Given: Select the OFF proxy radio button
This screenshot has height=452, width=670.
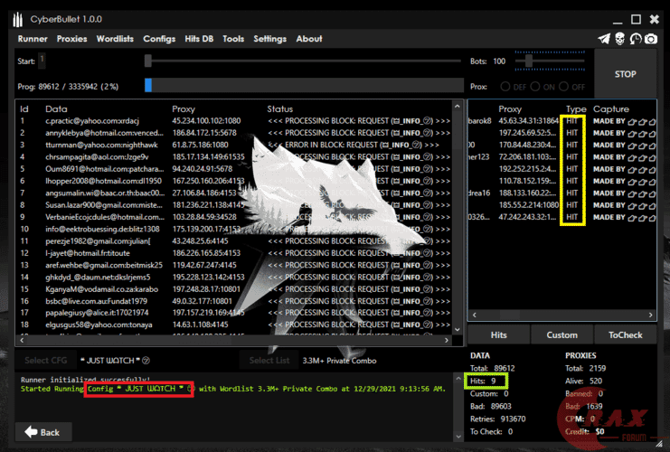Looking at the screenshot, I should (x=563, y=87).
